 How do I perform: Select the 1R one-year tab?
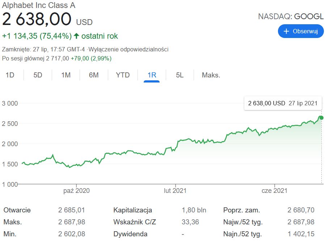(152, 75)
